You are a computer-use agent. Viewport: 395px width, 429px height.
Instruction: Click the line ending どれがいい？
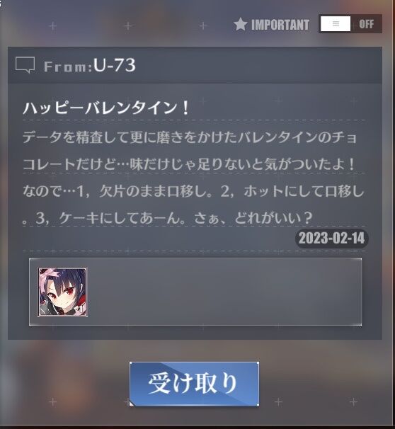pos(167,218)
